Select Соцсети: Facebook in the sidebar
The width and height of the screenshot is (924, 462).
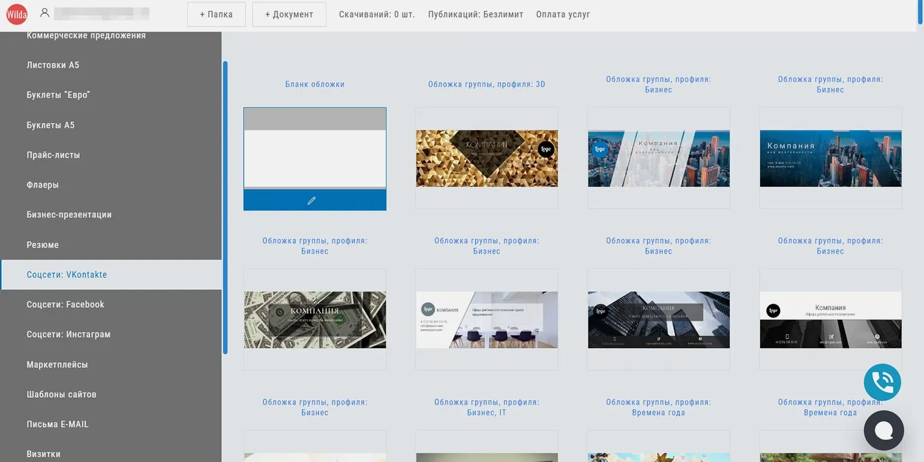65,304
